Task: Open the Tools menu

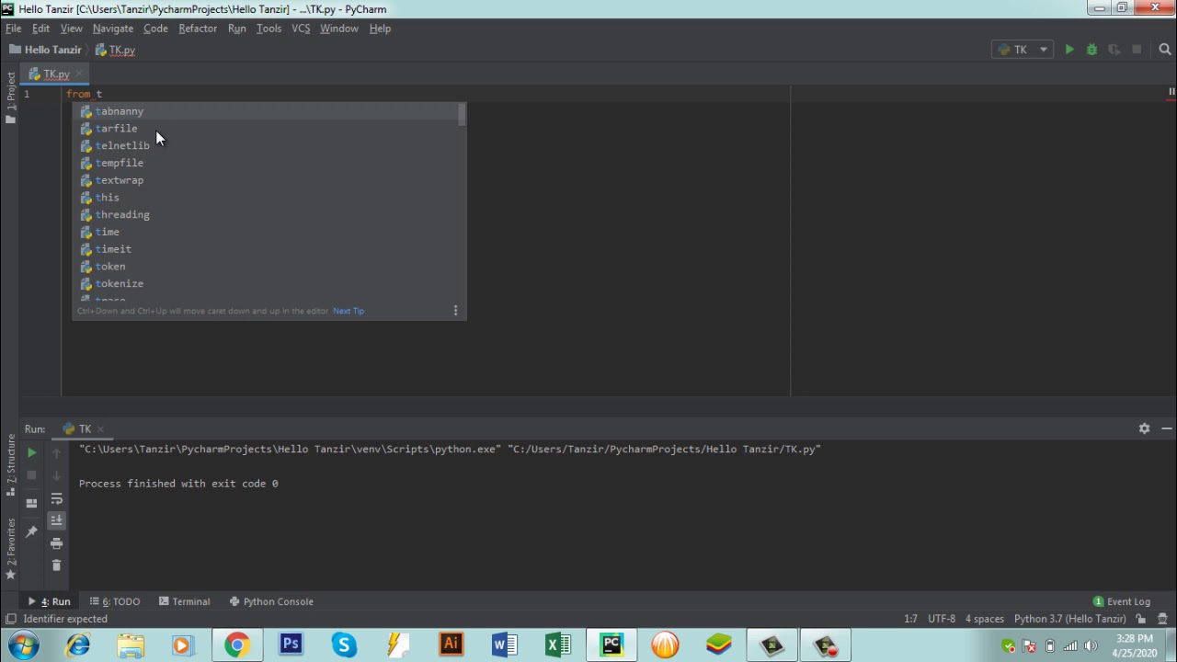Action: coord(269,29)
